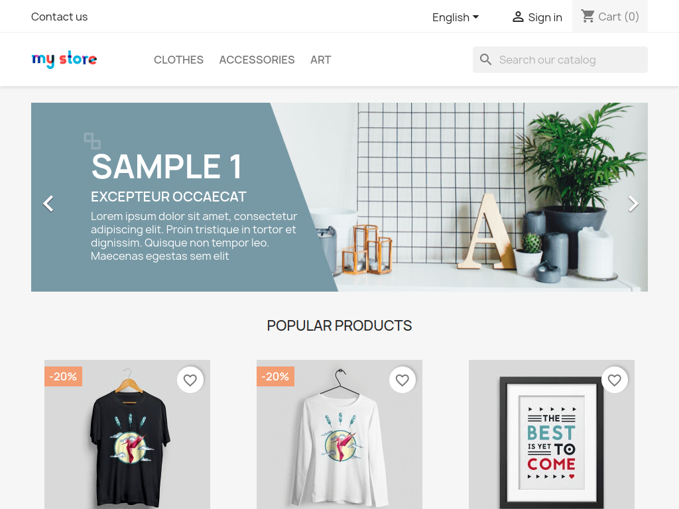Click the my store logo
The width and height of the screenshot is (679, 509).
tap(64, 59)
